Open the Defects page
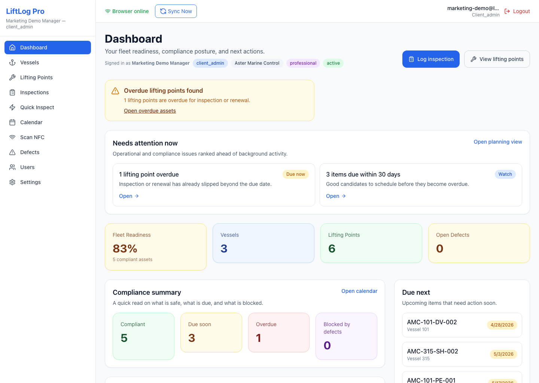Image resolution: width=539 pixels, height=383 pixels. (x=48, y=152)
